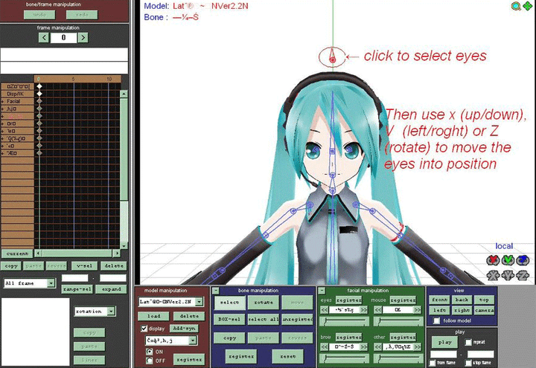Collapse the bone manipulation panel with minus button
The width and height of the screenshot is (536, 368).
pos(216,291)
